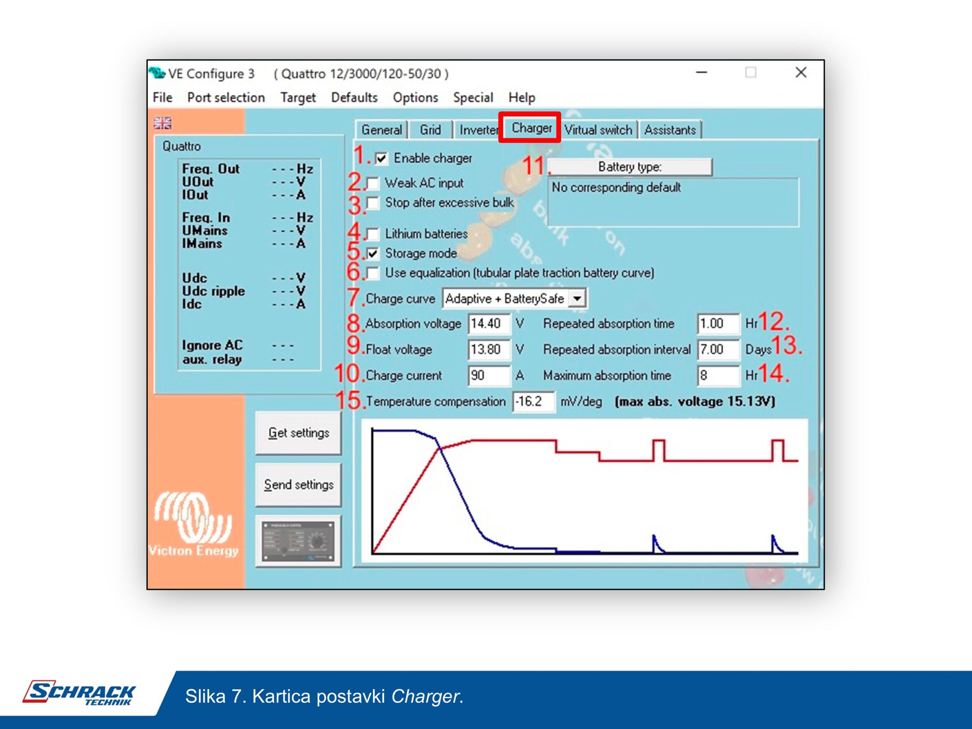Click the remote control panel image button
972x729 pixels.
(x=298, y=541)
